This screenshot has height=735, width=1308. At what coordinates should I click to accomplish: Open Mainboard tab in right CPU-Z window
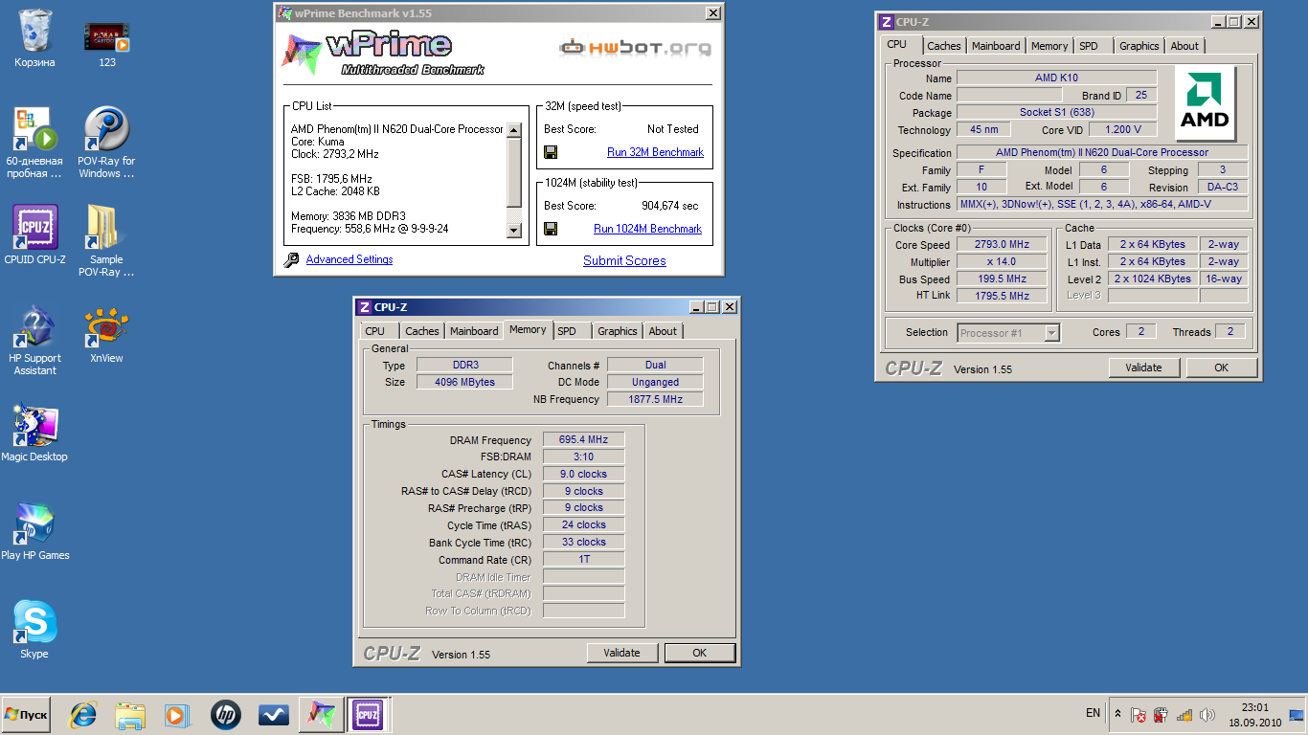pyautogui.click(x=996, y=46)
